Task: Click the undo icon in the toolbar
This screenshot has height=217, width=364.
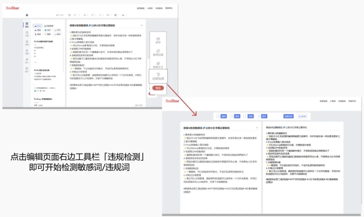Action: point(69,15)
